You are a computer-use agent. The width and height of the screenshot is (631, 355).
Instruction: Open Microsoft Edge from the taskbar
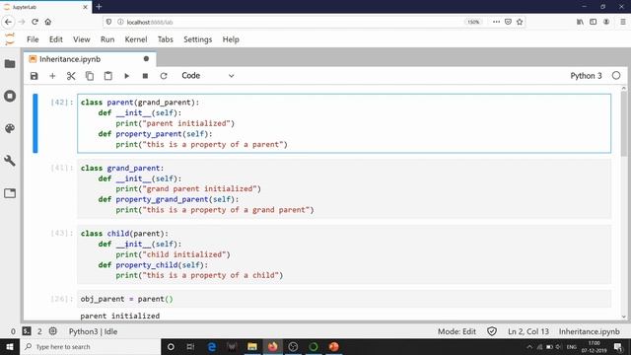click(212, 346)
